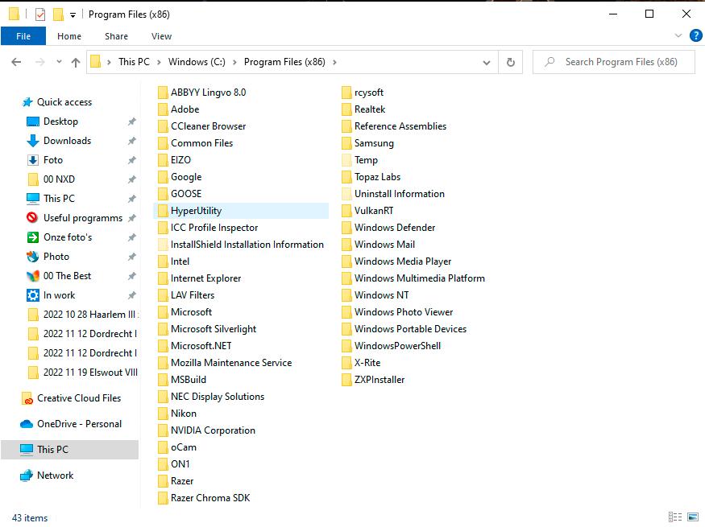
Task: Open the Share ribbon tab
Action: (117, 36)
